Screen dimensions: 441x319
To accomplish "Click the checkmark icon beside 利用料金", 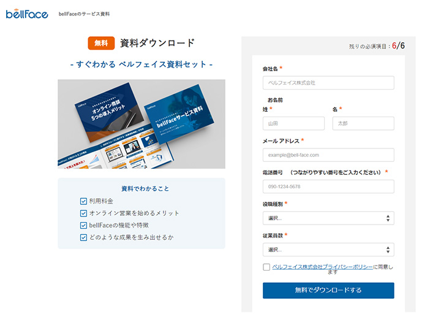I will click(x=83, y=201).
